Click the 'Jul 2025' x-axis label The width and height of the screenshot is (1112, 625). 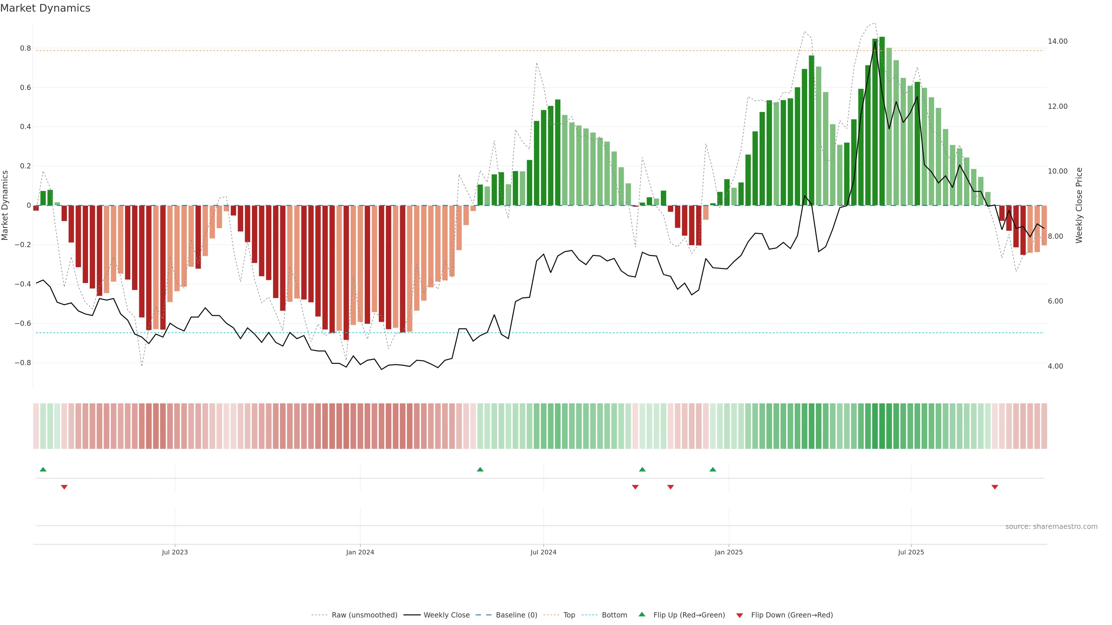click(x=911, y=552)
